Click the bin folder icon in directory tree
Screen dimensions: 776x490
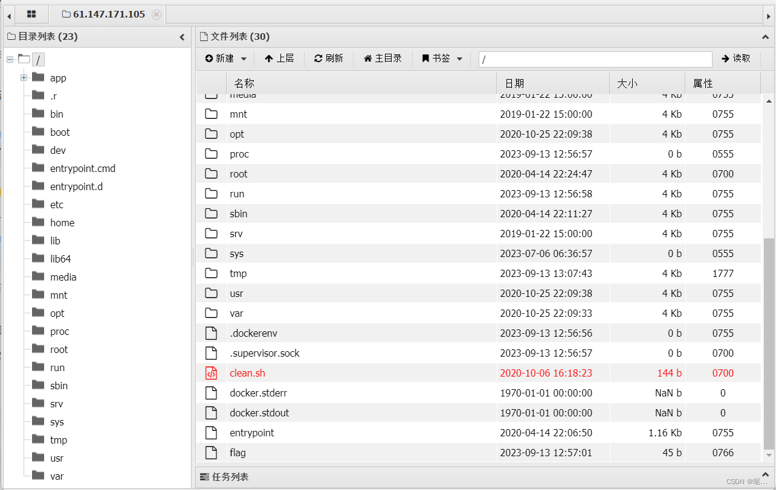[x=39, y=113]
